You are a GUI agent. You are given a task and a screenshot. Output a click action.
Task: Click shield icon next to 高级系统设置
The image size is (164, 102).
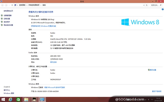tap(2, 25)
